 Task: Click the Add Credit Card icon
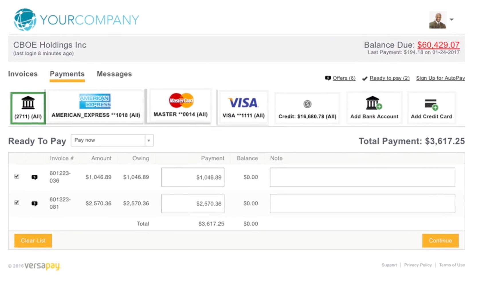pyautogui.click(x=431, y=104)
